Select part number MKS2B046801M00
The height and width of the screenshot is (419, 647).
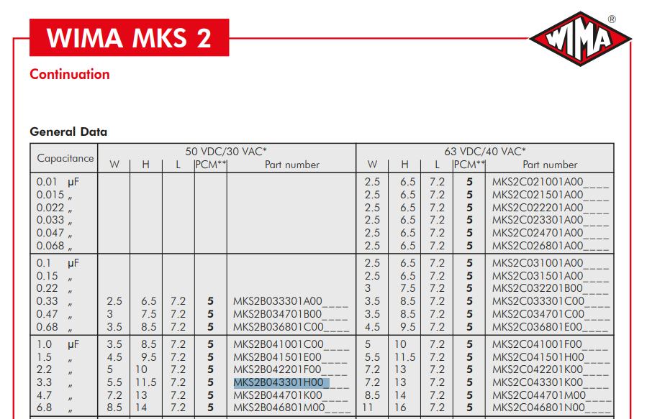pos(279,408)
